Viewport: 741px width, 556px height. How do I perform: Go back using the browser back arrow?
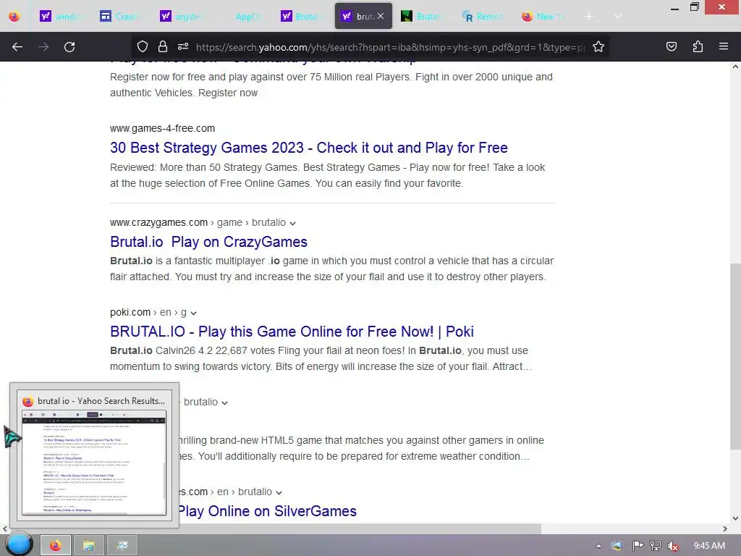[x=17, y=47]
